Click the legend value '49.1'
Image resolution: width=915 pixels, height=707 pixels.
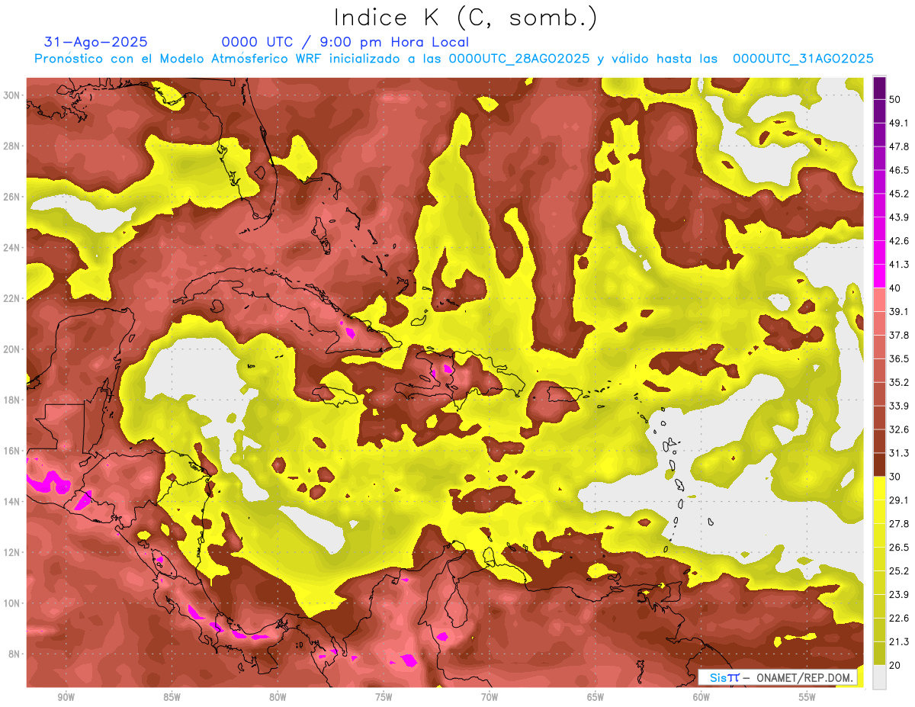(x=899, y=124)
